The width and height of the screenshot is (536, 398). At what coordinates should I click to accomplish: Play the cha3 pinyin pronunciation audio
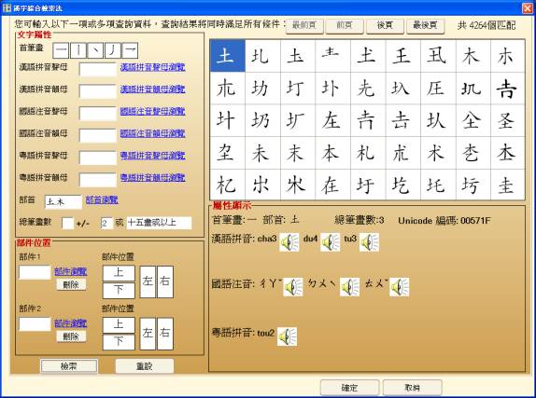coord(289,242)
